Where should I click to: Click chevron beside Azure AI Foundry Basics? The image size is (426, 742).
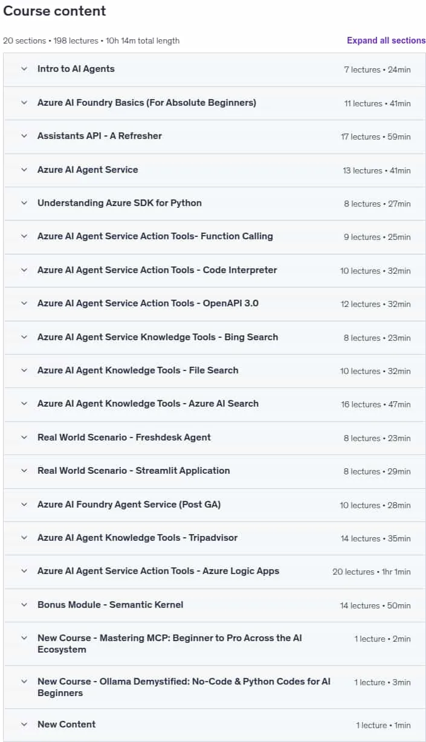[x=24, y=103]
